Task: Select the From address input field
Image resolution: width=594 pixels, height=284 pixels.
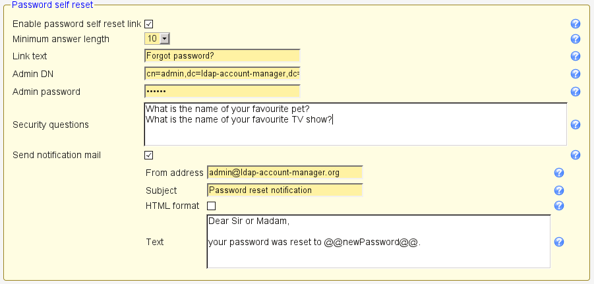Action: (x=285, y=173)
